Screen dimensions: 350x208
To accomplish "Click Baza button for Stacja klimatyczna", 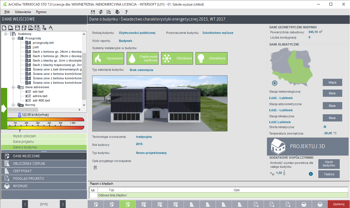I will click(332, 118).
